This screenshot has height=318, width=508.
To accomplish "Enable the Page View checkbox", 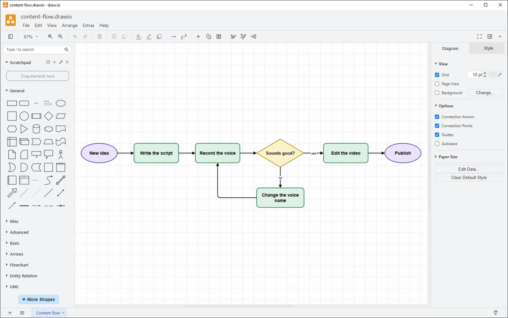I will click(437, 84).
